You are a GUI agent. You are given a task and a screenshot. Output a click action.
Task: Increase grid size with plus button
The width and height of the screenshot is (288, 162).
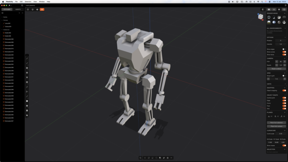coord(284,79)
